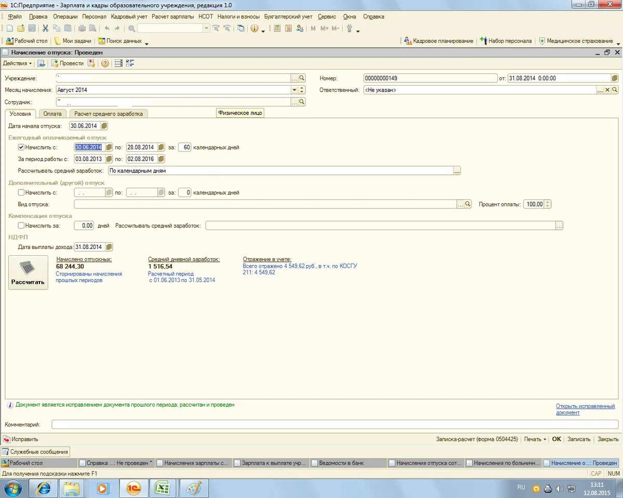Image resolution: width=623 pixels, height=498 pixels.
Task: Click the Рассчитать button
Action: pyautogui.click(x=29, y=272)
